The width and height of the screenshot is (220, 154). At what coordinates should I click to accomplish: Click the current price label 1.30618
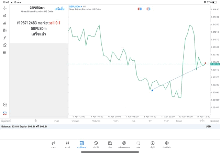[215, 64]
